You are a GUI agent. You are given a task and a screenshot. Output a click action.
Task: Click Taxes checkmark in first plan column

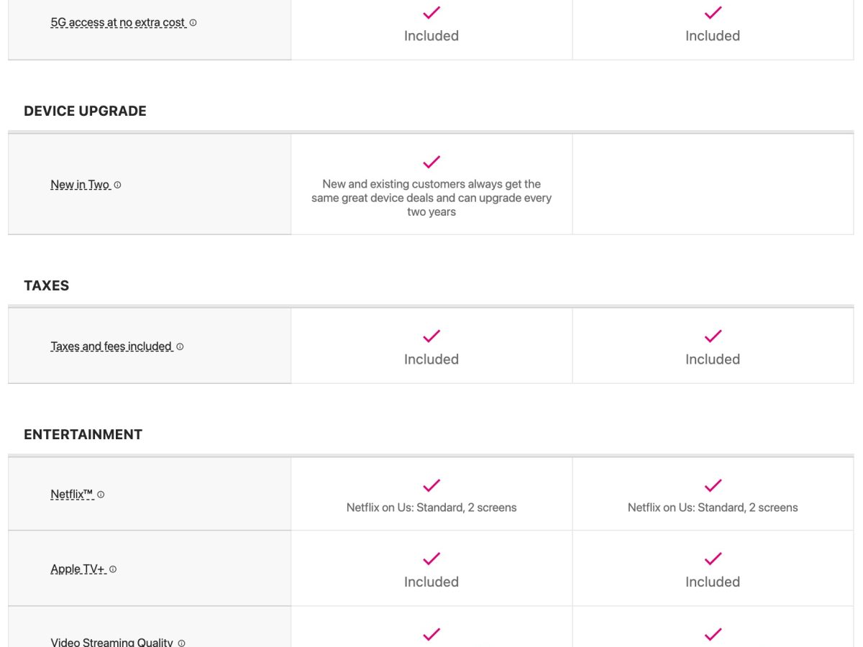[431, 336]
